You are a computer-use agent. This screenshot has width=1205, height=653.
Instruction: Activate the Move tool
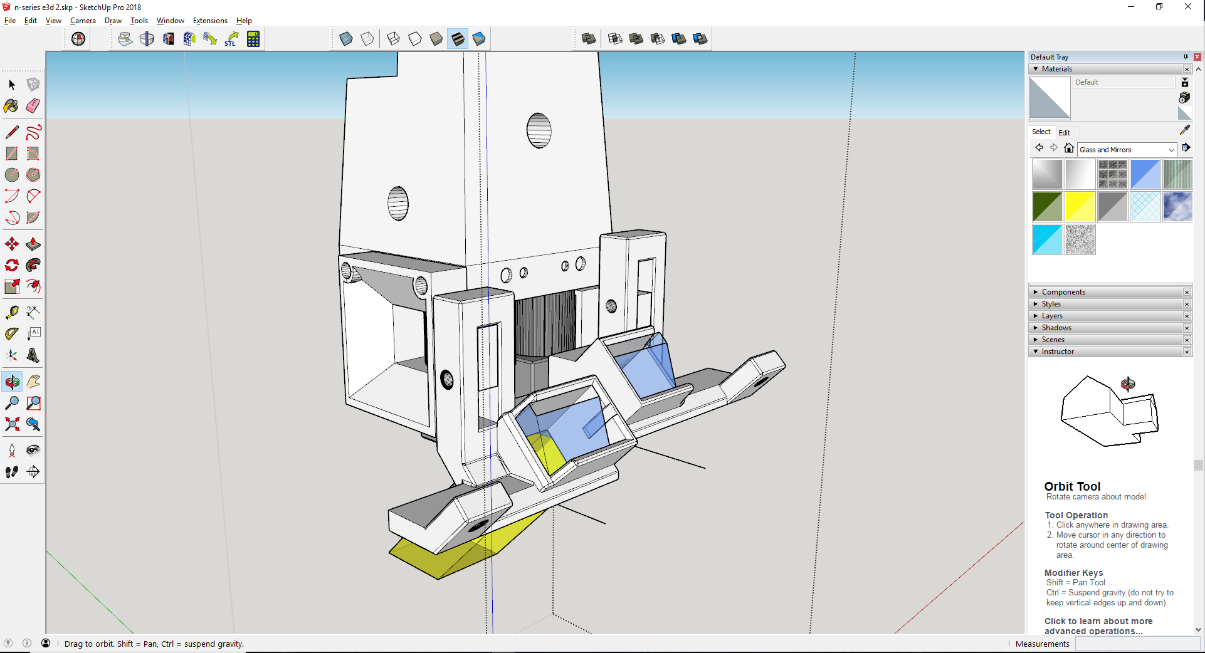point(12,244)
